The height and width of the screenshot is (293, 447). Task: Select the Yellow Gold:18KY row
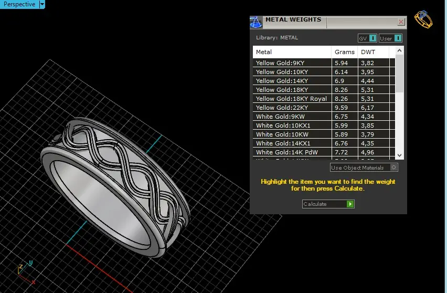[x=324, y=90]
